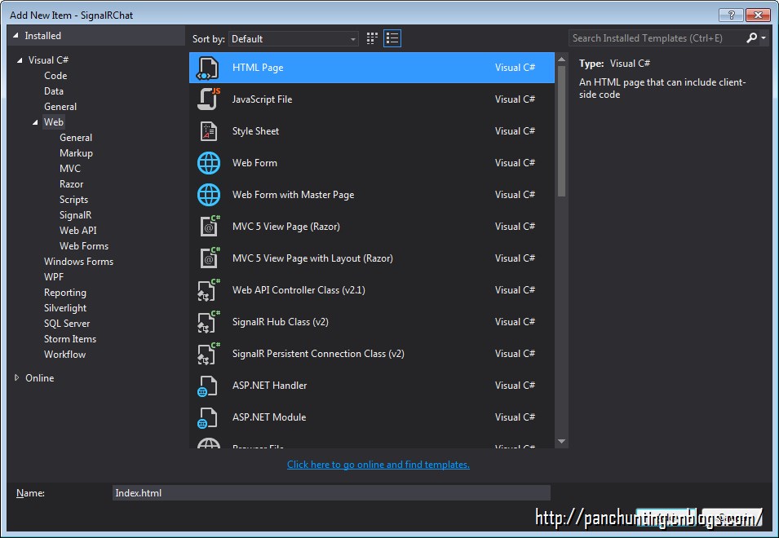Collapse the Web tree node

(x=35, y=122)
